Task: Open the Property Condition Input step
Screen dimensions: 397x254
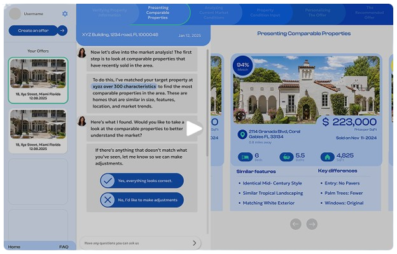Action: (265, 13)
